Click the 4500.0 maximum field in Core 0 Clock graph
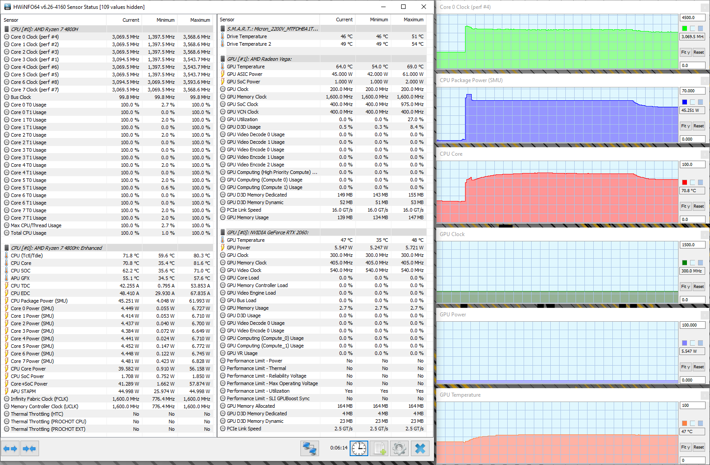 coord(692,18)
